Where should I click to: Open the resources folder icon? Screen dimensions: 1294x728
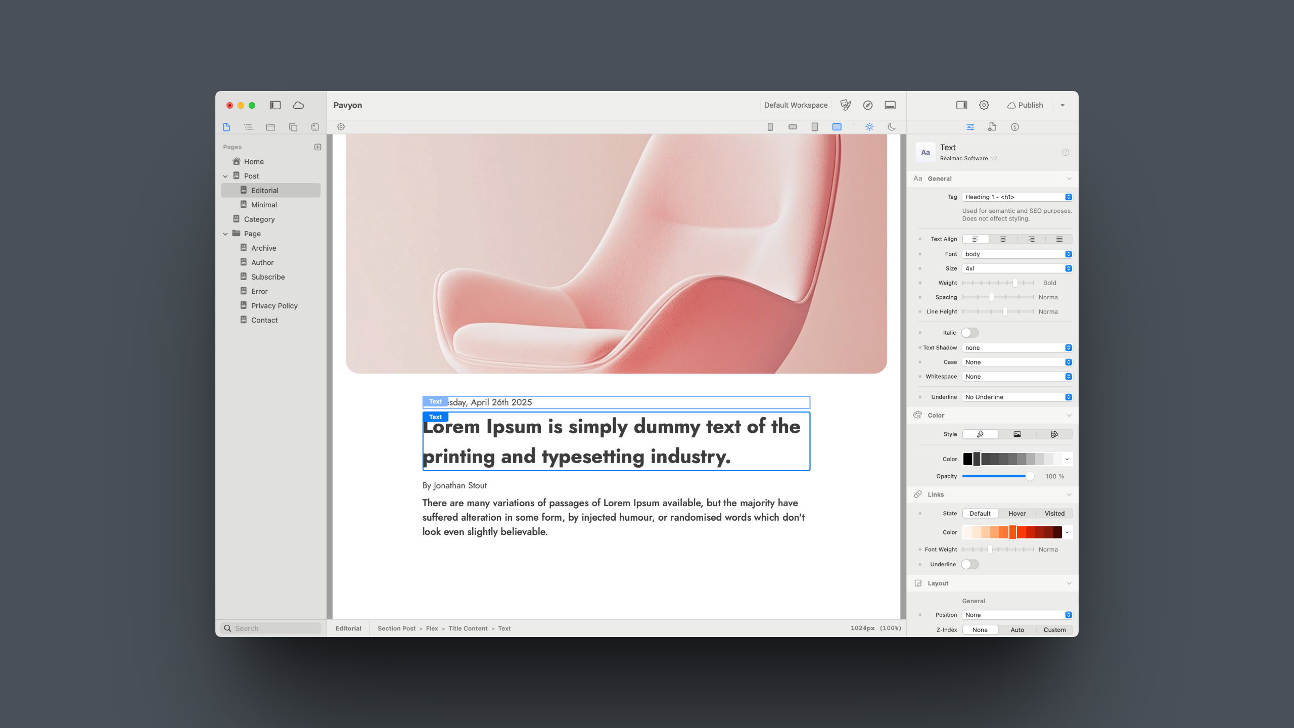click(x=270, y=127)
